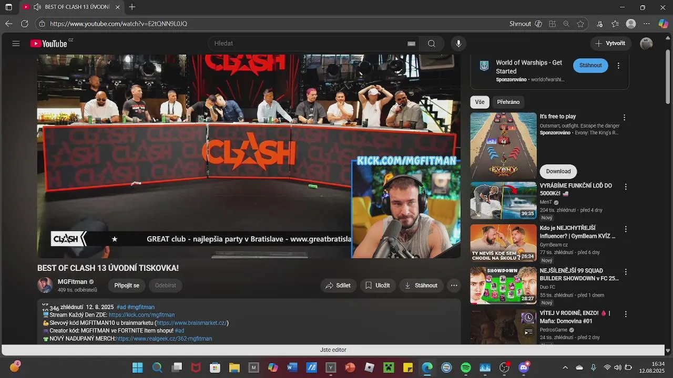Start voice search with the microphone

[x=458, y=44]
